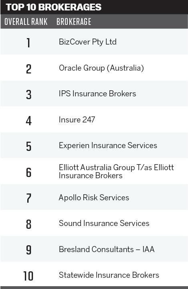Click the Top 10 Brokerages title

click(x=54, y=7)
